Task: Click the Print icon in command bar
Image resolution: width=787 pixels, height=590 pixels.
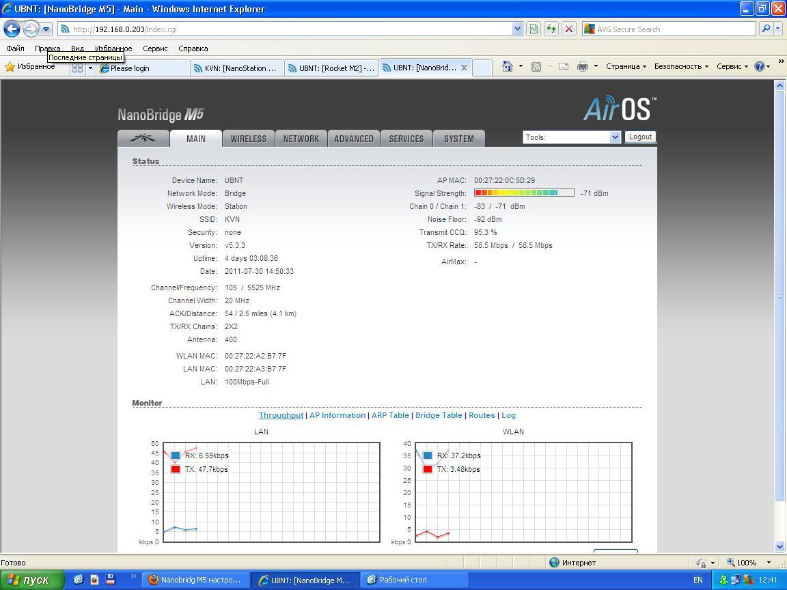Action: tap(582, 66)
